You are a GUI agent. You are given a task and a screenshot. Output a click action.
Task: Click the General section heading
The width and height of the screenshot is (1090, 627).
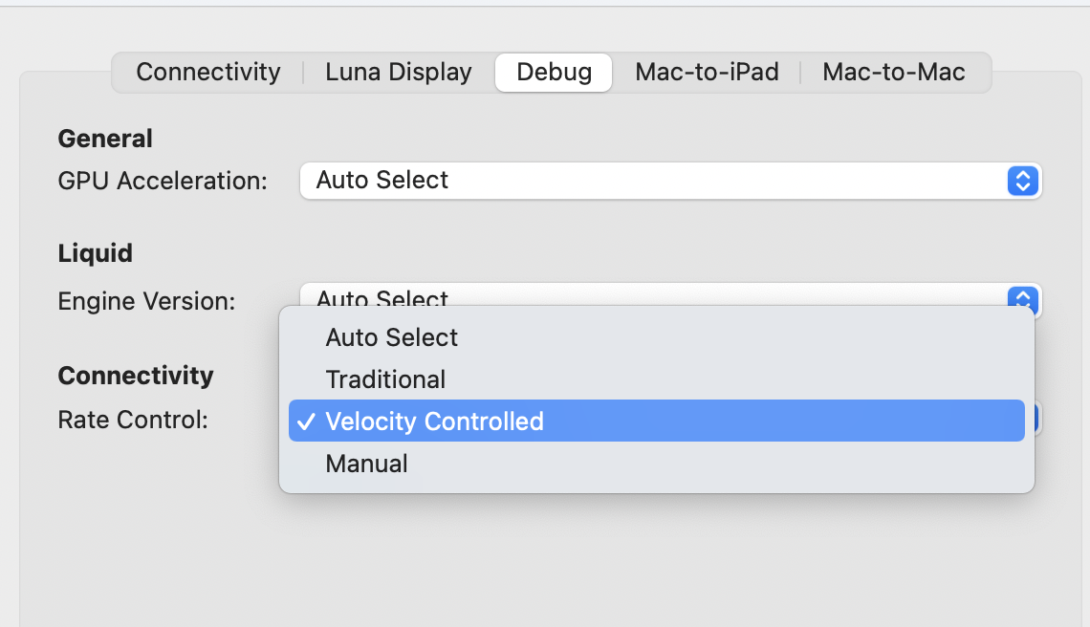(105, 139)
